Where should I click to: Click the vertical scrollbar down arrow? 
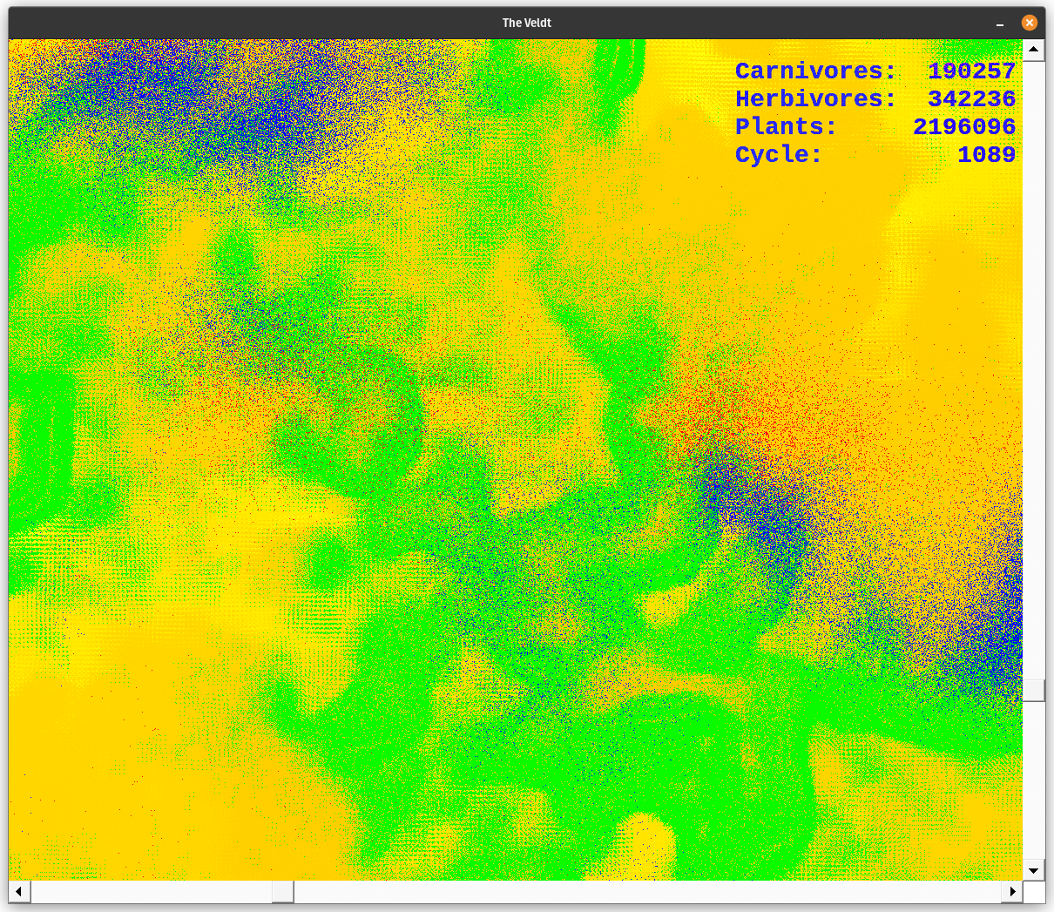[1033, 869]
